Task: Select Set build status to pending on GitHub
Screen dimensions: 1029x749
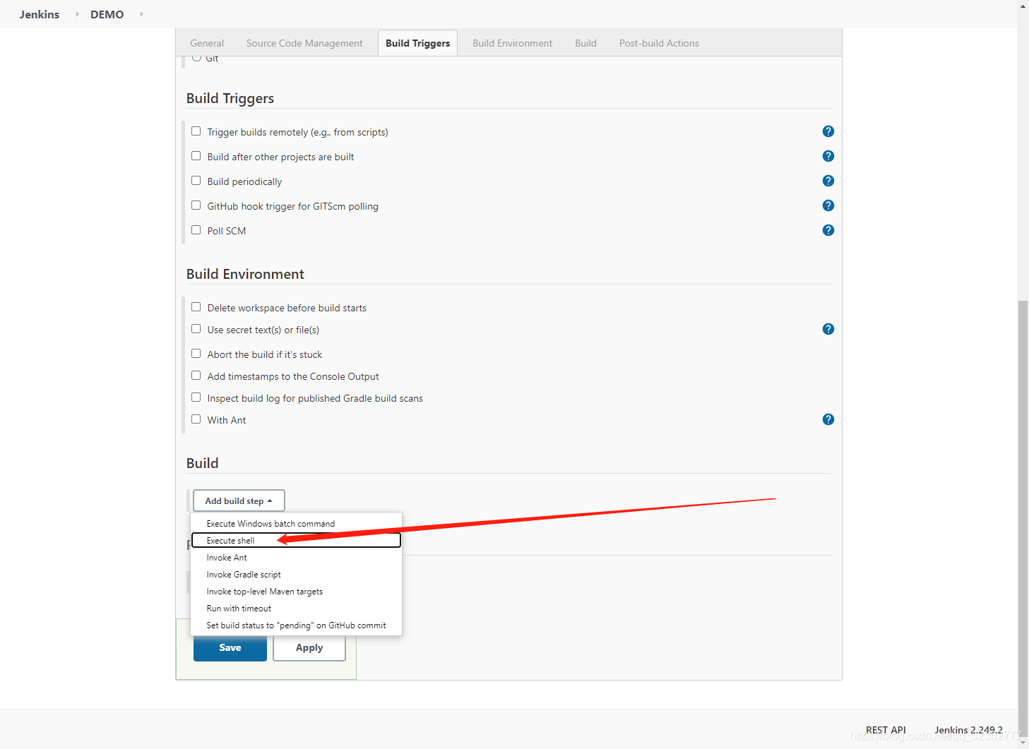Action: coord(296,625)
